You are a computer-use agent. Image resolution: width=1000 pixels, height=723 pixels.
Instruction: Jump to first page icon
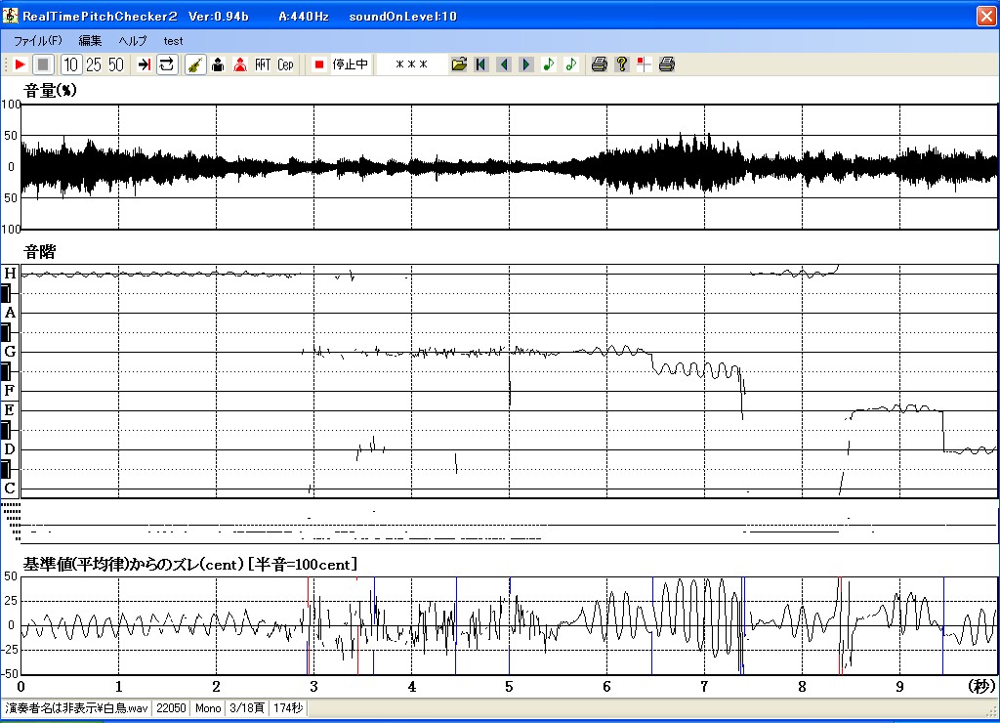[x=481, y=64]
